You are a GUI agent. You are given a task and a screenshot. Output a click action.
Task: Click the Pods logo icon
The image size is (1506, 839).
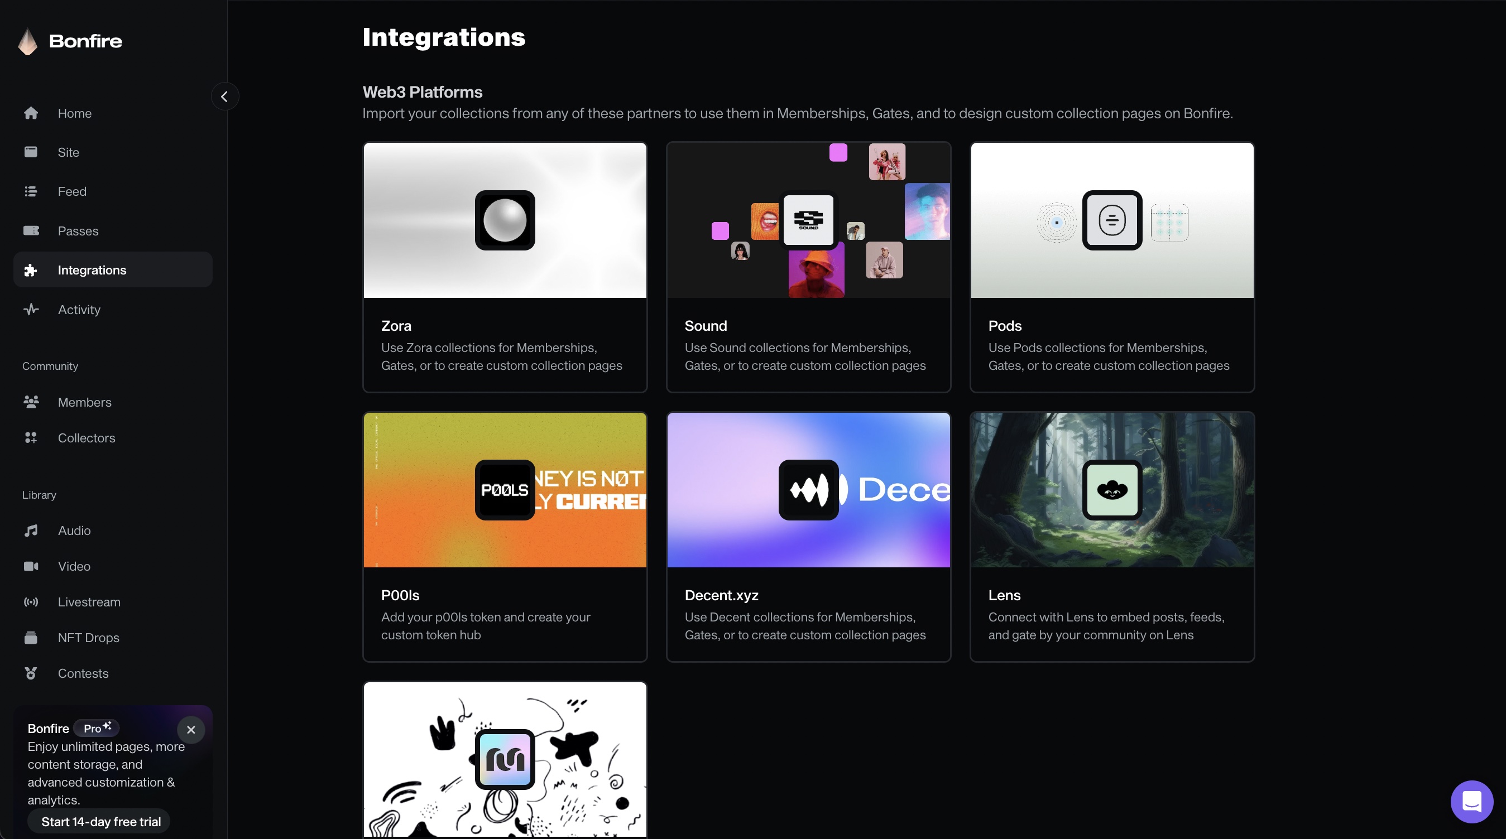click(x=1111, y=220)
